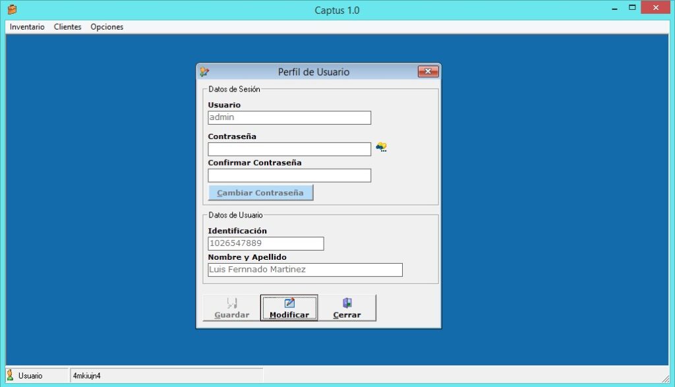Click the key icon beside Contraseña field

click(x=381, y=148)
